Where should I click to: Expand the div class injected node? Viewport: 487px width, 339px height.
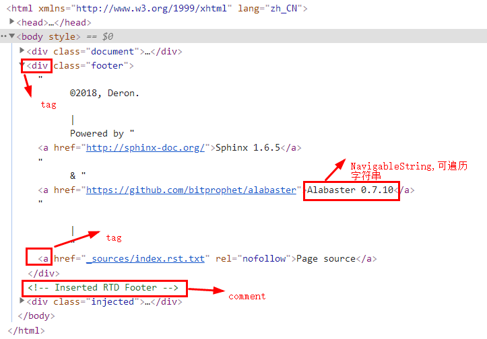[22, 300]
